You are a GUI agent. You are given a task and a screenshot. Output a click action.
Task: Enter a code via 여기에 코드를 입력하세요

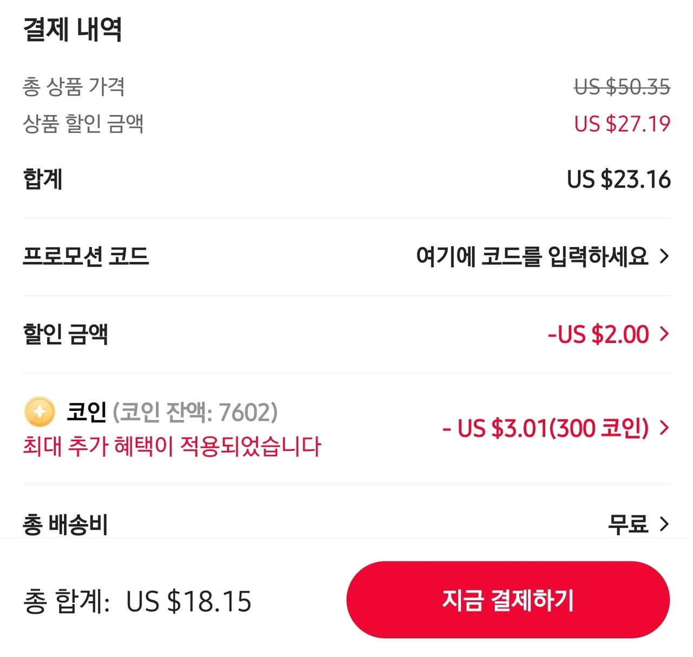point(532,256)
